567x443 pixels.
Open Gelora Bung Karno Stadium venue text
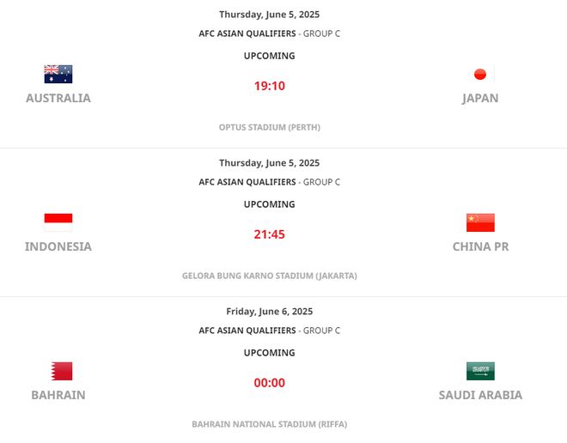point(269,276)
